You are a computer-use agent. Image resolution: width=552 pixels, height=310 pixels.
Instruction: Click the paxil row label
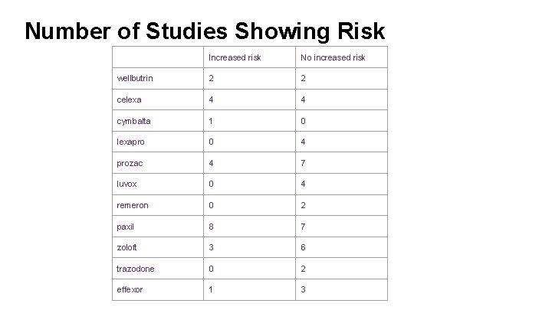(125, 227)
